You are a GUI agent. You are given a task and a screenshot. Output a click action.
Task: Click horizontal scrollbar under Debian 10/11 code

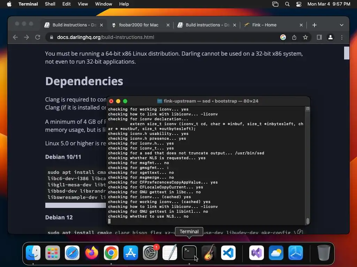click(76, 205)
